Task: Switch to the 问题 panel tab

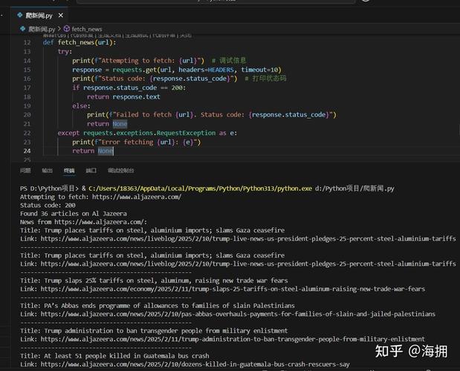Action: (25, 171)
